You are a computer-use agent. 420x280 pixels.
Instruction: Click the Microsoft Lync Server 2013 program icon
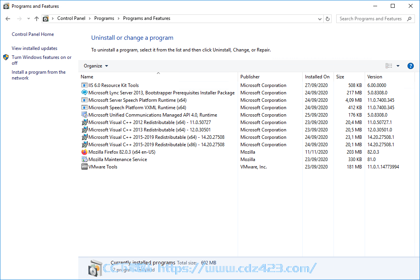click(85, 92)
